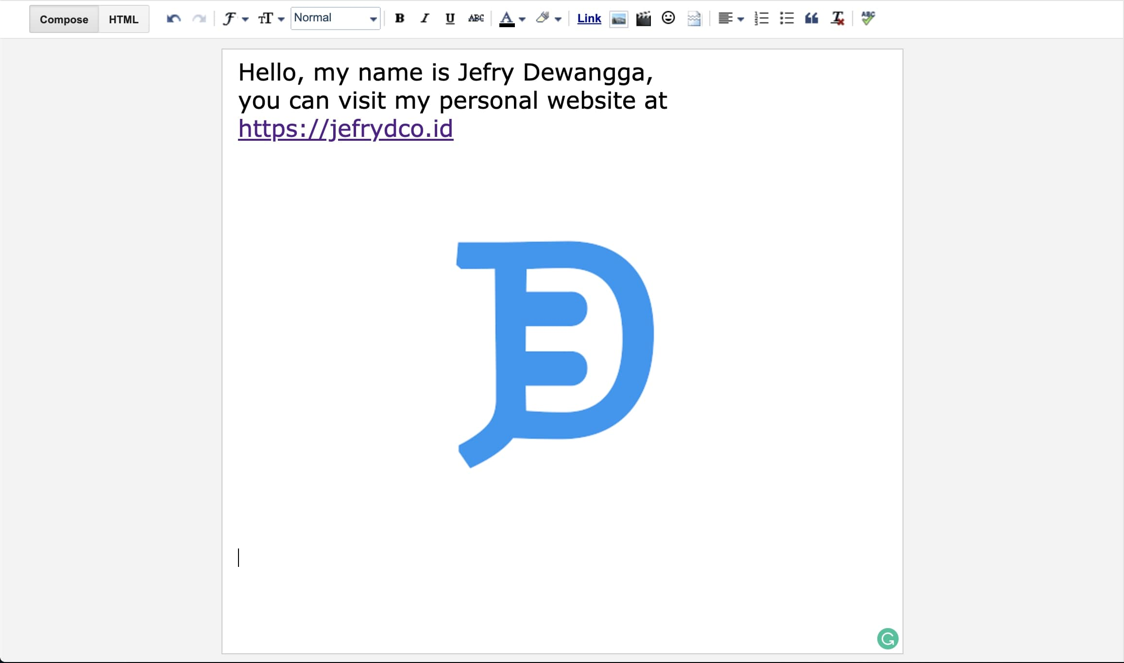Switch to the HTML tab
1124x663 pixels.
tap(123, 19)
